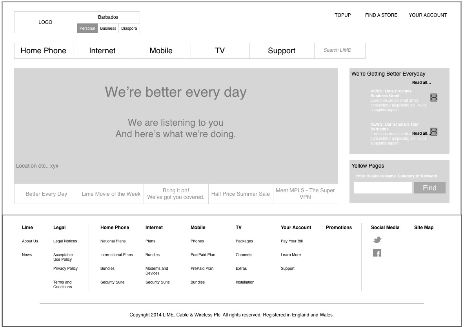Open Modems and Devices link

coord(156,271)
